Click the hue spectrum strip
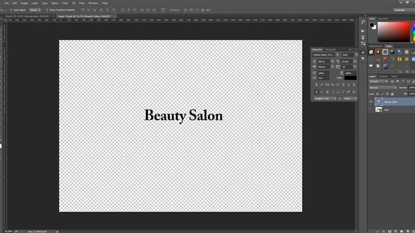This screenshot has width=415, height=233. coord(414,32)
